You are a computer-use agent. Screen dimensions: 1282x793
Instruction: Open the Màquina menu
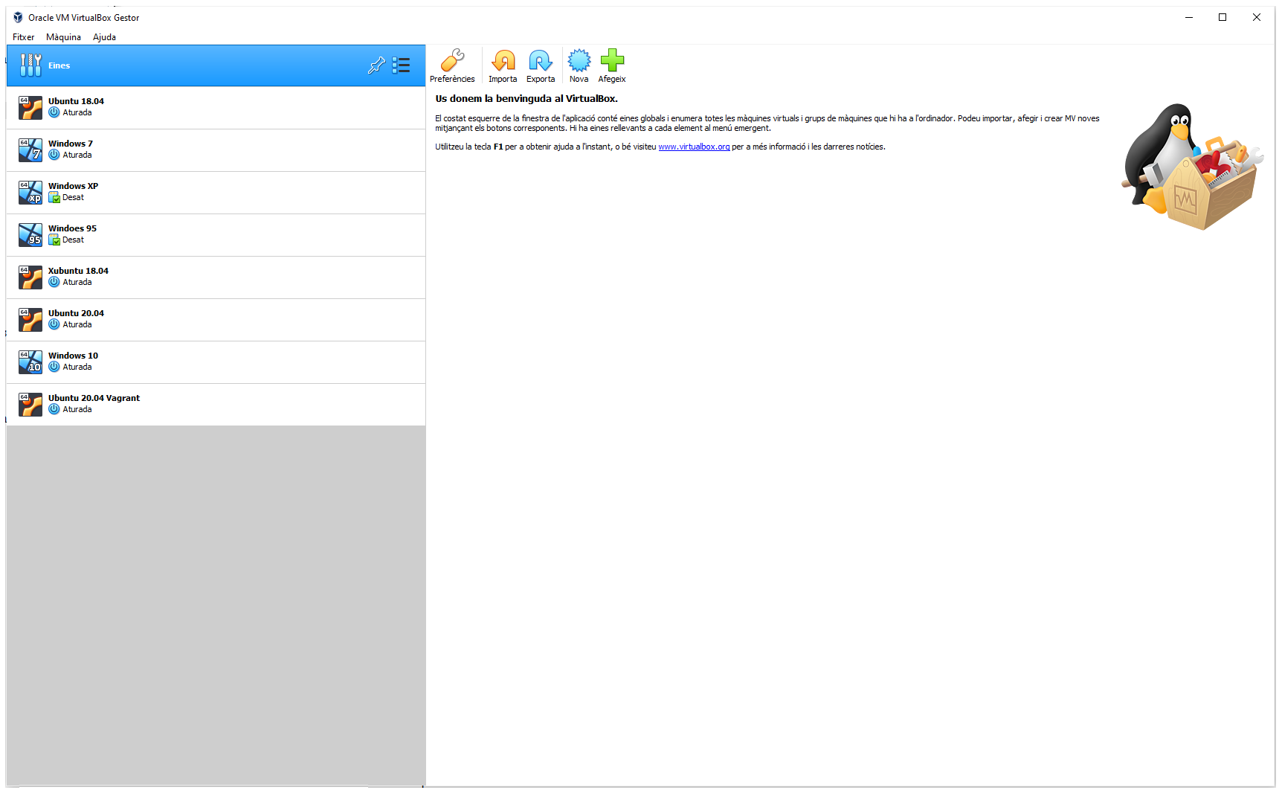tap(63, 37)
